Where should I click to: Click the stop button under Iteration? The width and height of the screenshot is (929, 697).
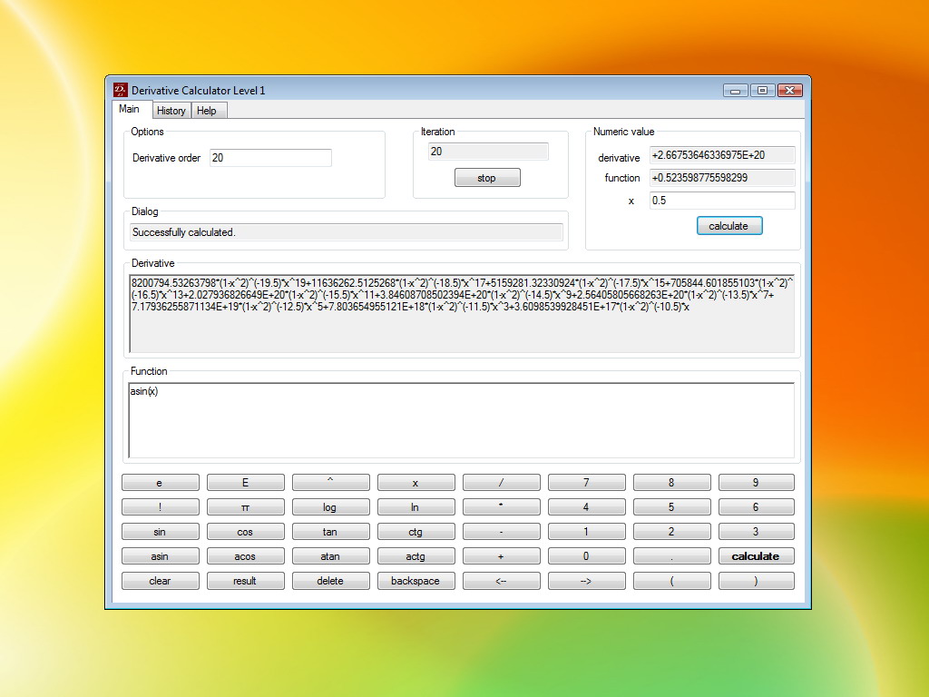[x=487, y=178]
